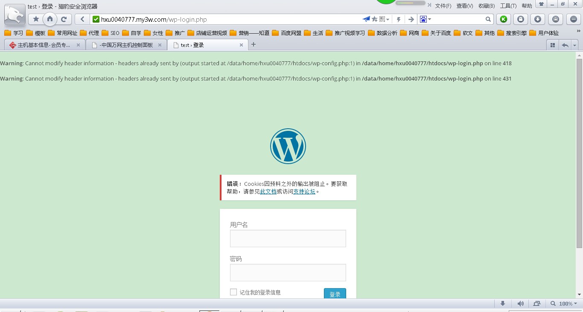Open the skin shirt icon in title bar
583x312 pixels.
pos(541,4)
